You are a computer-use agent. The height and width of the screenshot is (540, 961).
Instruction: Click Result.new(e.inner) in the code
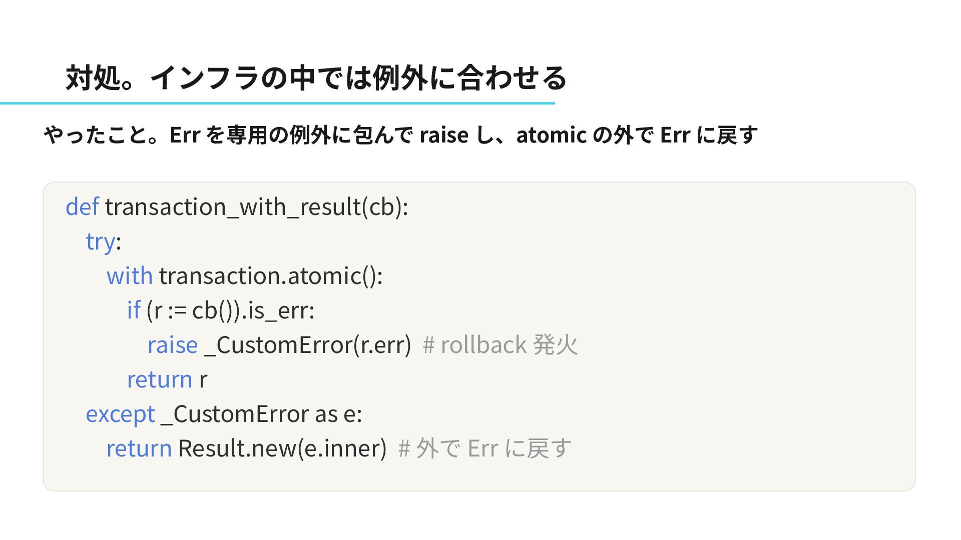point(282,448)
